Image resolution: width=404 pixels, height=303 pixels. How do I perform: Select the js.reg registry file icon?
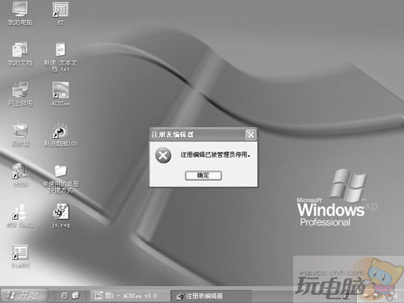61,216
